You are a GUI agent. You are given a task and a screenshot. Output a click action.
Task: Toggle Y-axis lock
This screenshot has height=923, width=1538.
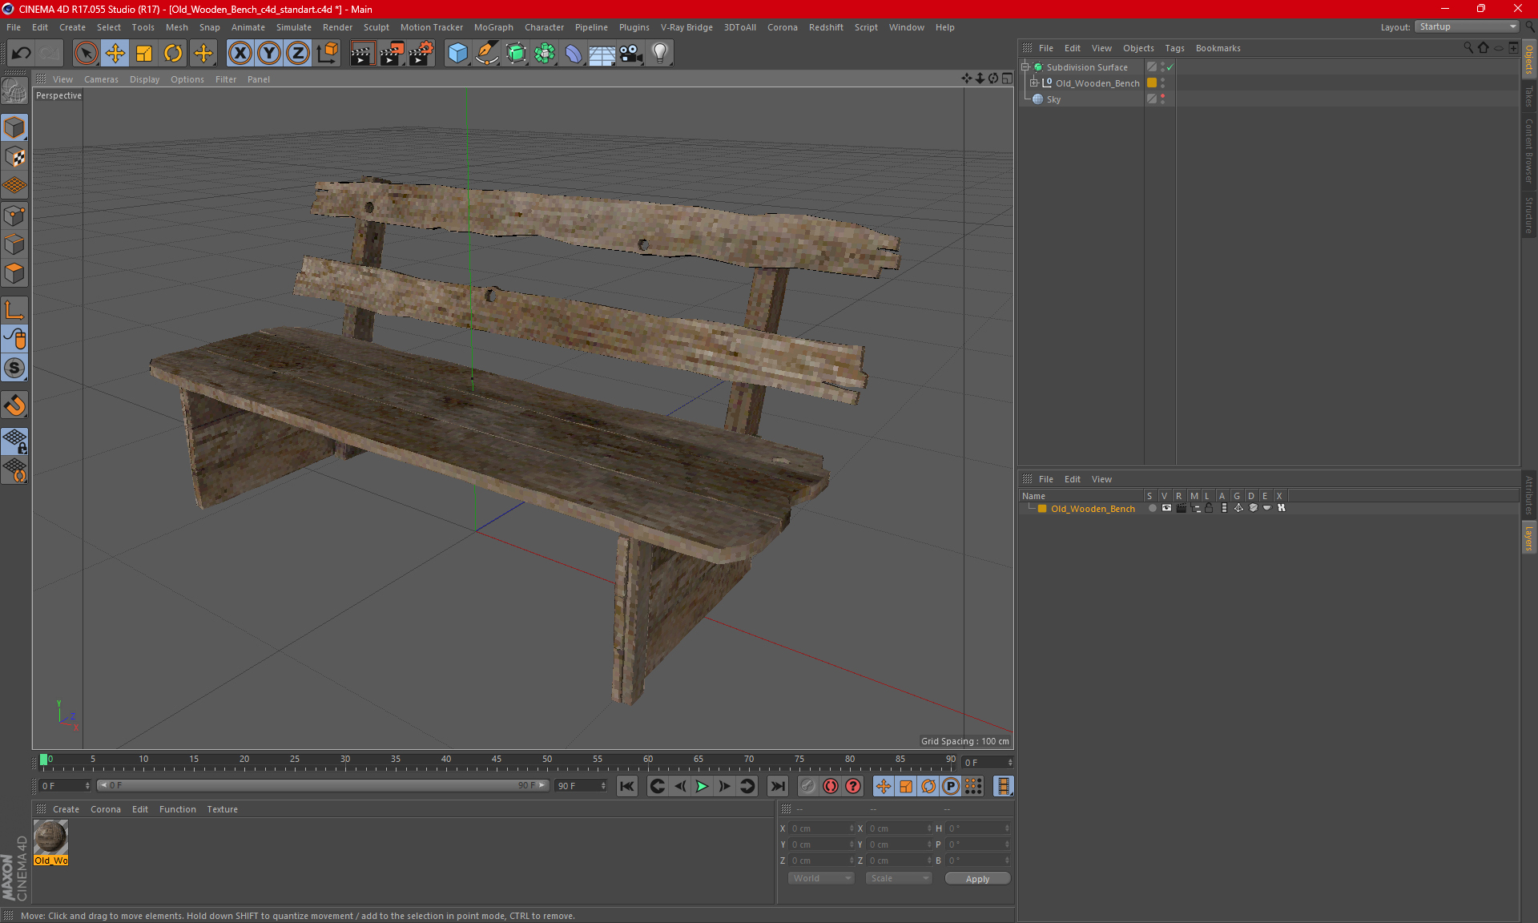(x=269, y=54)
